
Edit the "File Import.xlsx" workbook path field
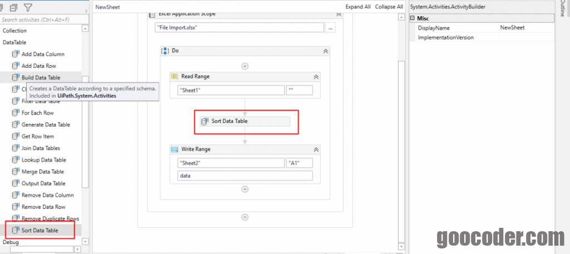tap(239, 28)
